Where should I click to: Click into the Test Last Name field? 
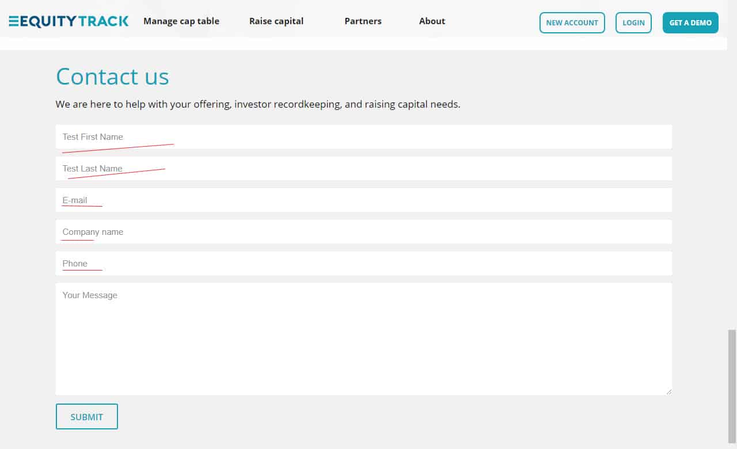click(x=363, y=169)
